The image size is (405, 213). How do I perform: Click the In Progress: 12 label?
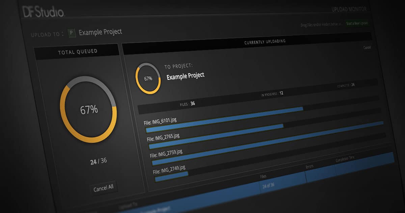(x=272, y=94)
